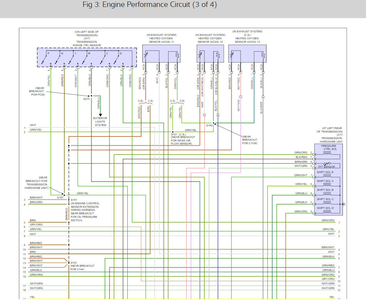Click the S275 splice label
The width and height of the screenshot is (366, 303).
coord(86,99)
